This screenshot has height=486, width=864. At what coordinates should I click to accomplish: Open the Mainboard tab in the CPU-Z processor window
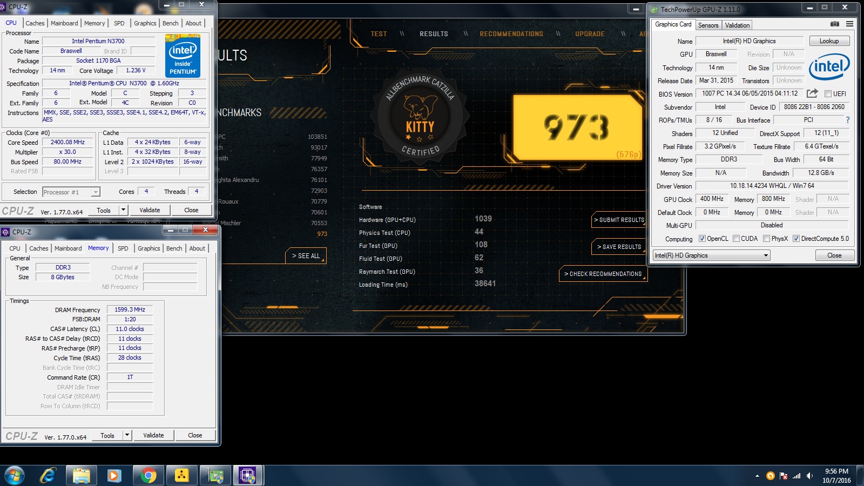64,23
